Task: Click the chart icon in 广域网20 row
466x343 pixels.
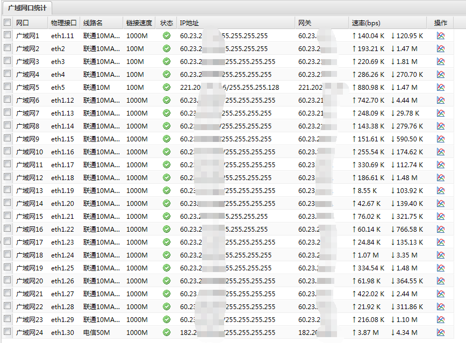Action: click(441, 281)
